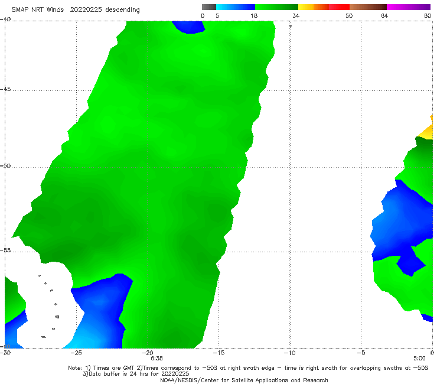Click the credit "NOAA/NESDIS/Center for Satellite Applications and Research"
Screen dimensions: 437x384
244,380
